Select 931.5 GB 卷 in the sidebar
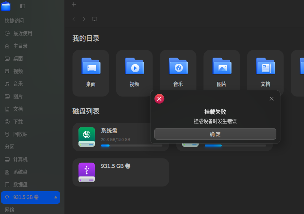Viewport: 304px width, 214px height. click(x=31, y=197)
